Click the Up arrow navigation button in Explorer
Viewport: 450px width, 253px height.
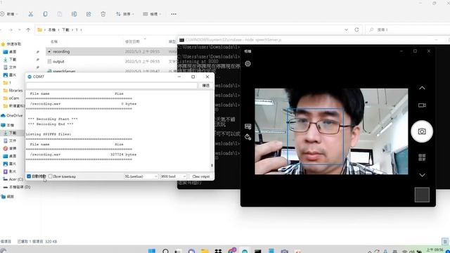click(28, 30)
